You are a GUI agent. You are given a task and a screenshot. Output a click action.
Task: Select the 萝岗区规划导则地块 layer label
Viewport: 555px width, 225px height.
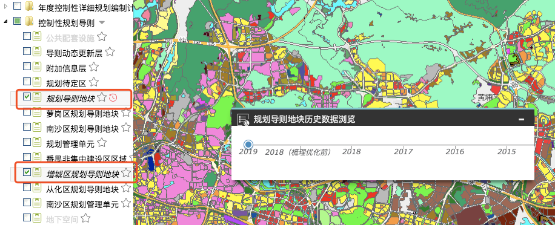pyautogui.click(x=82, y=114)
